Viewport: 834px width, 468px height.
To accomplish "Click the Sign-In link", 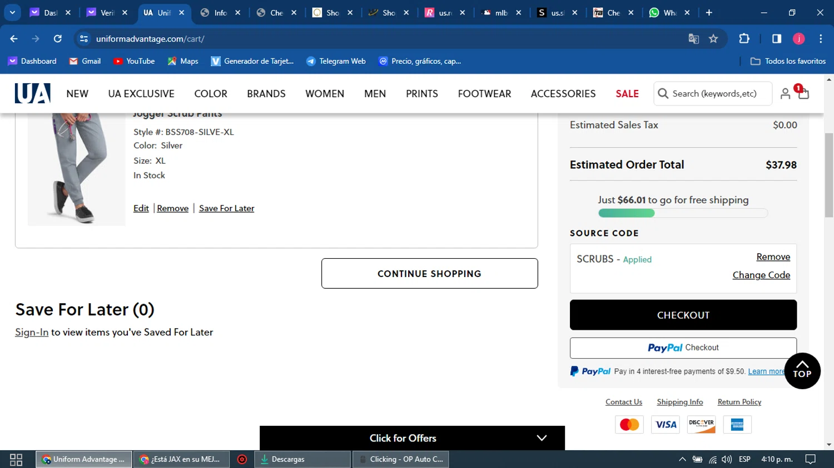I will (32, 332).
